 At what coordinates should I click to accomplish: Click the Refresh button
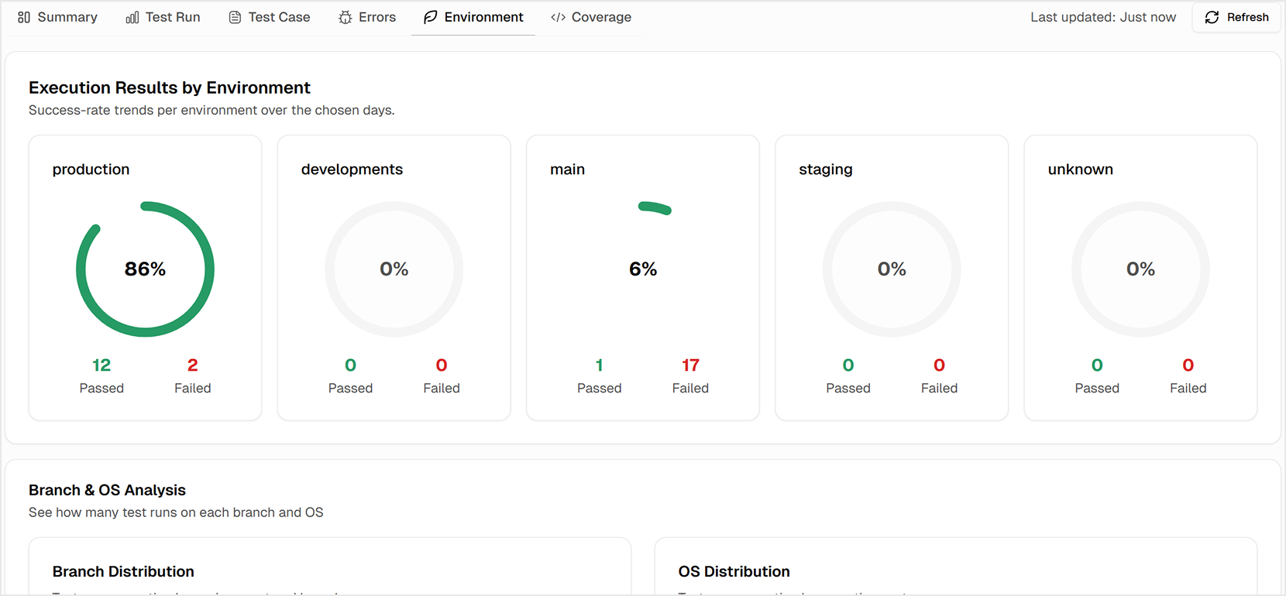(1236, 17)
